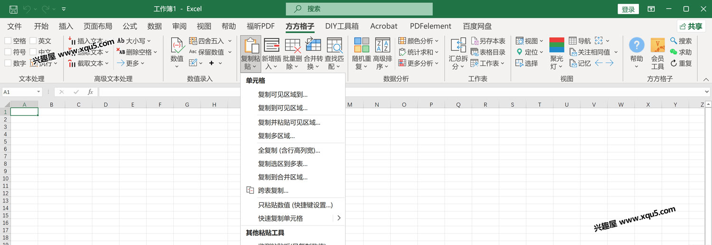Open the Name Box dropdown arrow
The image size is (712, 245).
point(38,92)
